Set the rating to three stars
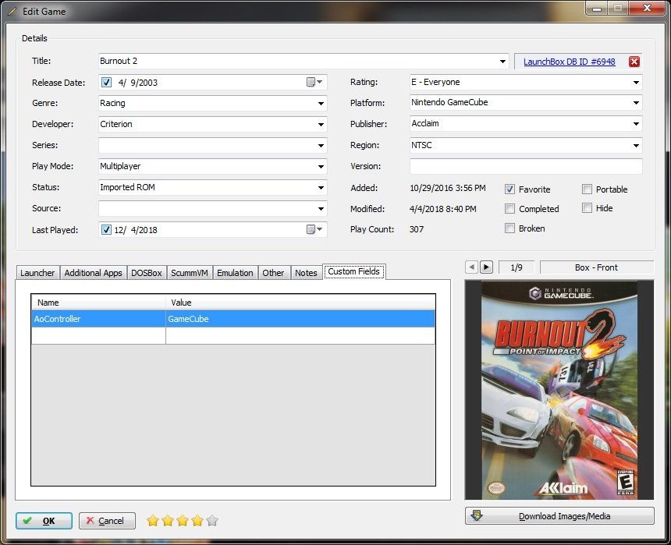 point(183,521)
